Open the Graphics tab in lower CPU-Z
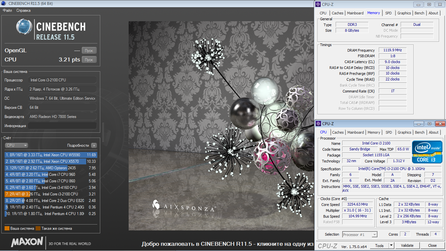Viewport: 446px width, 251px height. (x=405, y=132)
